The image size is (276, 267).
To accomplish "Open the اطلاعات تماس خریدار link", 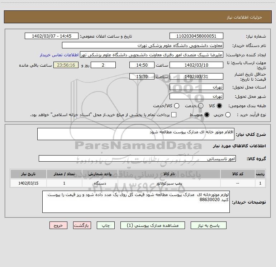I will [59, 55].
